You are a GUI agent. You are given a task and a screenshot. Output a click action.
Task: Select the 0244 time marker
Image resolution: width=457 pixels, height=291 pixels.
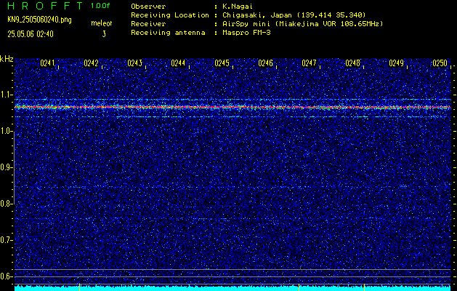178,63
